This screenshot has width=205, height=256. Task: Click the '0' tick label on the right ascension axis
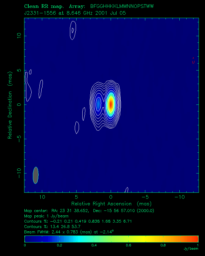click(111, 197)
